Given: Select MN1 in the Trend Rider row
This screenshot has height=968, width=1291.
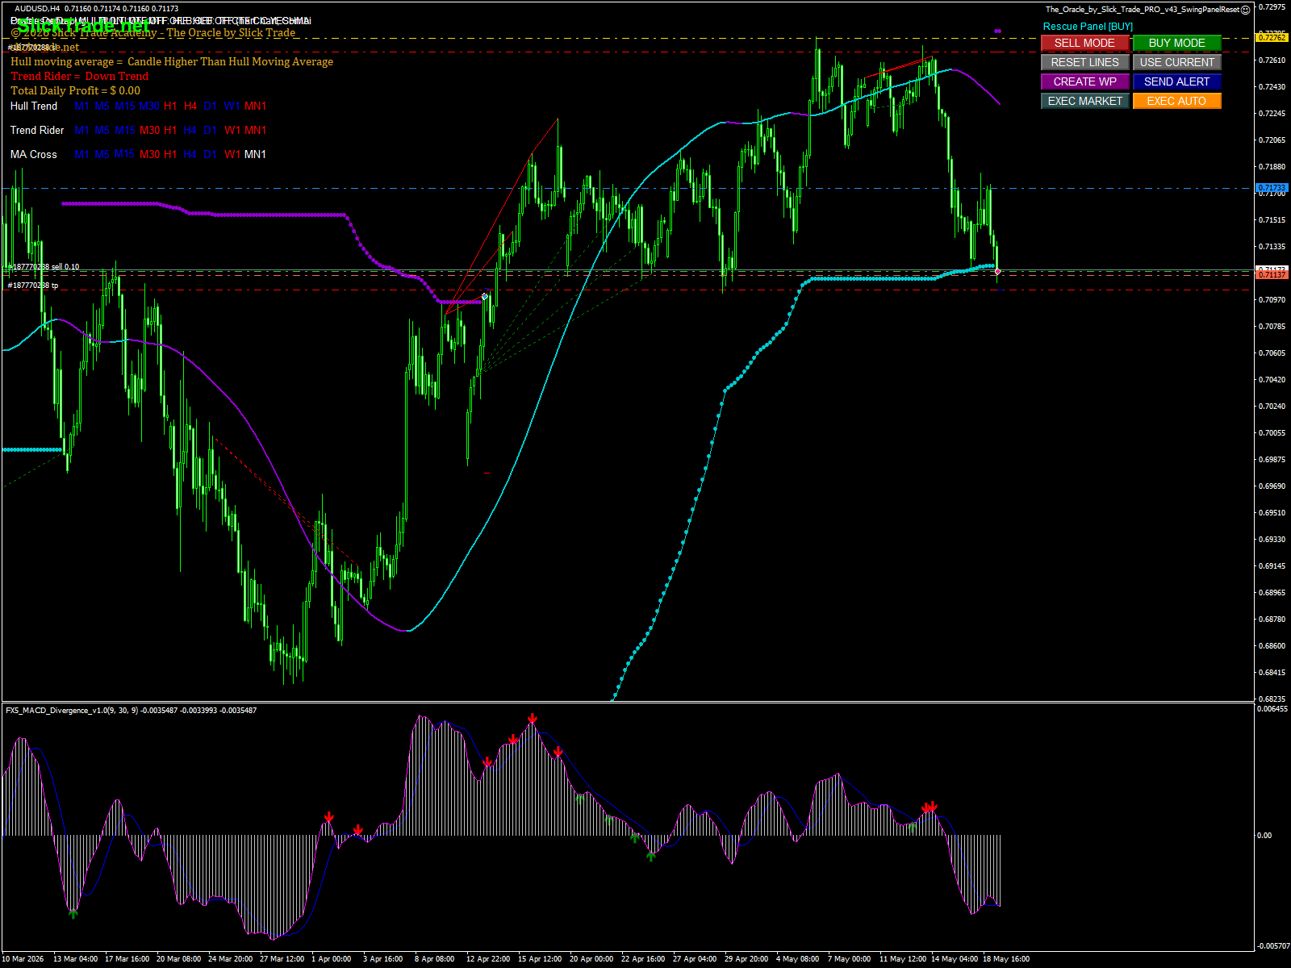Looking at the screenshot, I should 255,130.
